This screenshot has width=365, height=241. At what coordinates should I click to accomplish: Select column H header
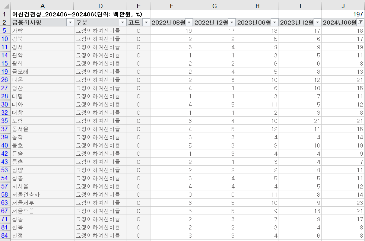click(x=257, y=6)
